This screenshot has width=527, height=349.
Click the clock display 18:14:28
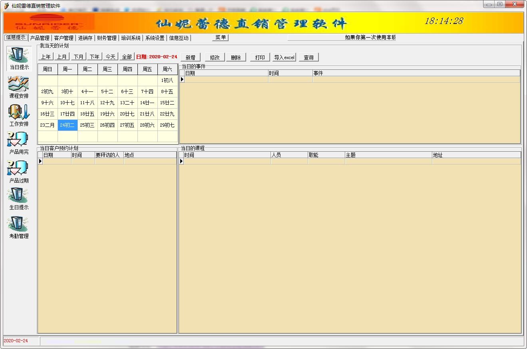[x=443, y=21]
